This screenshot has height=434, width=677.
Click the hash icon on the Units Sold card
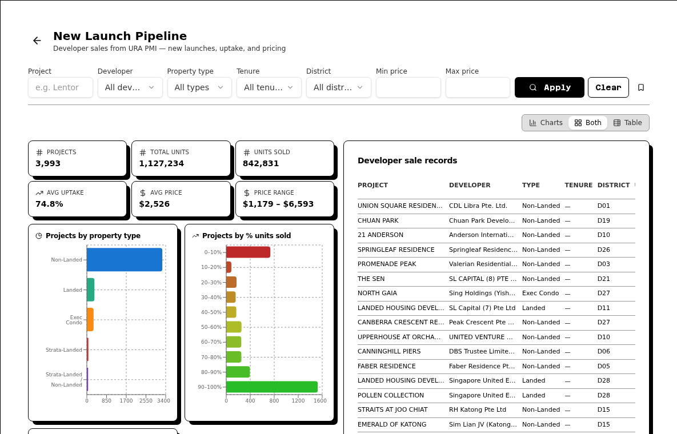247,152
